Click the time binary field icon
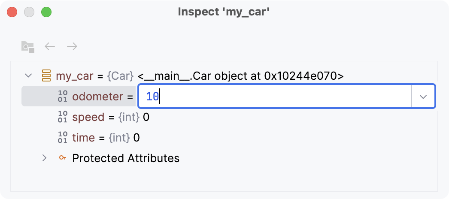This screenshot has height=199, width=449. pos(63,138)
